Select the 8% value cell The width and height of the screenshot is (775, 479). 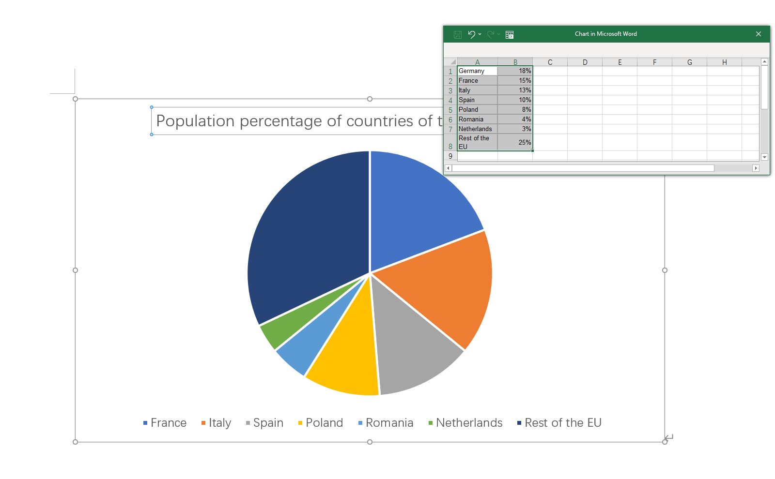515,110
